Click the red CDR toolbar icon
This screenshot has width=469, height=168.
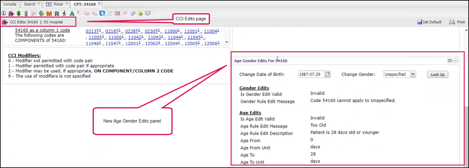pos(117,14)
